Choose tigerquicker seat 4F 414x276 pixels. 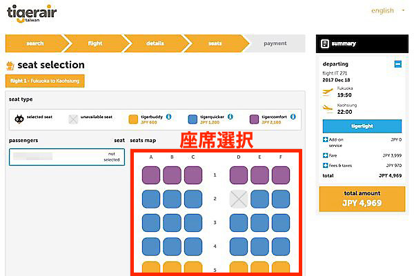click(281, 246)
